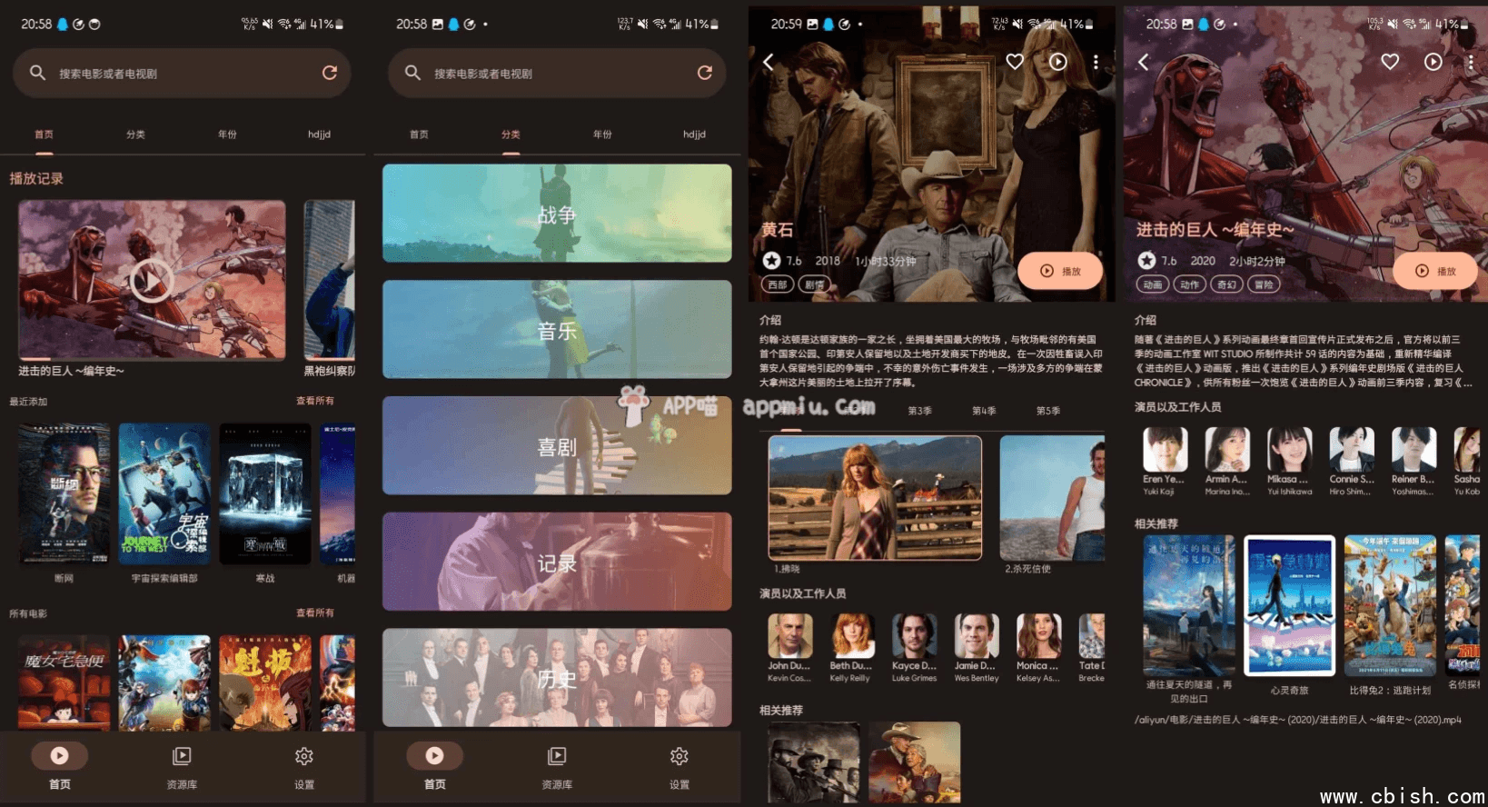Tap the 动画 genre tag

coord(1153,284)
